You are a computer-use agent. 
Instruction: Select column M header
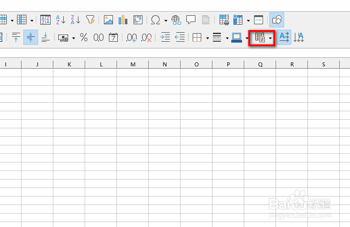pos(133,64)
